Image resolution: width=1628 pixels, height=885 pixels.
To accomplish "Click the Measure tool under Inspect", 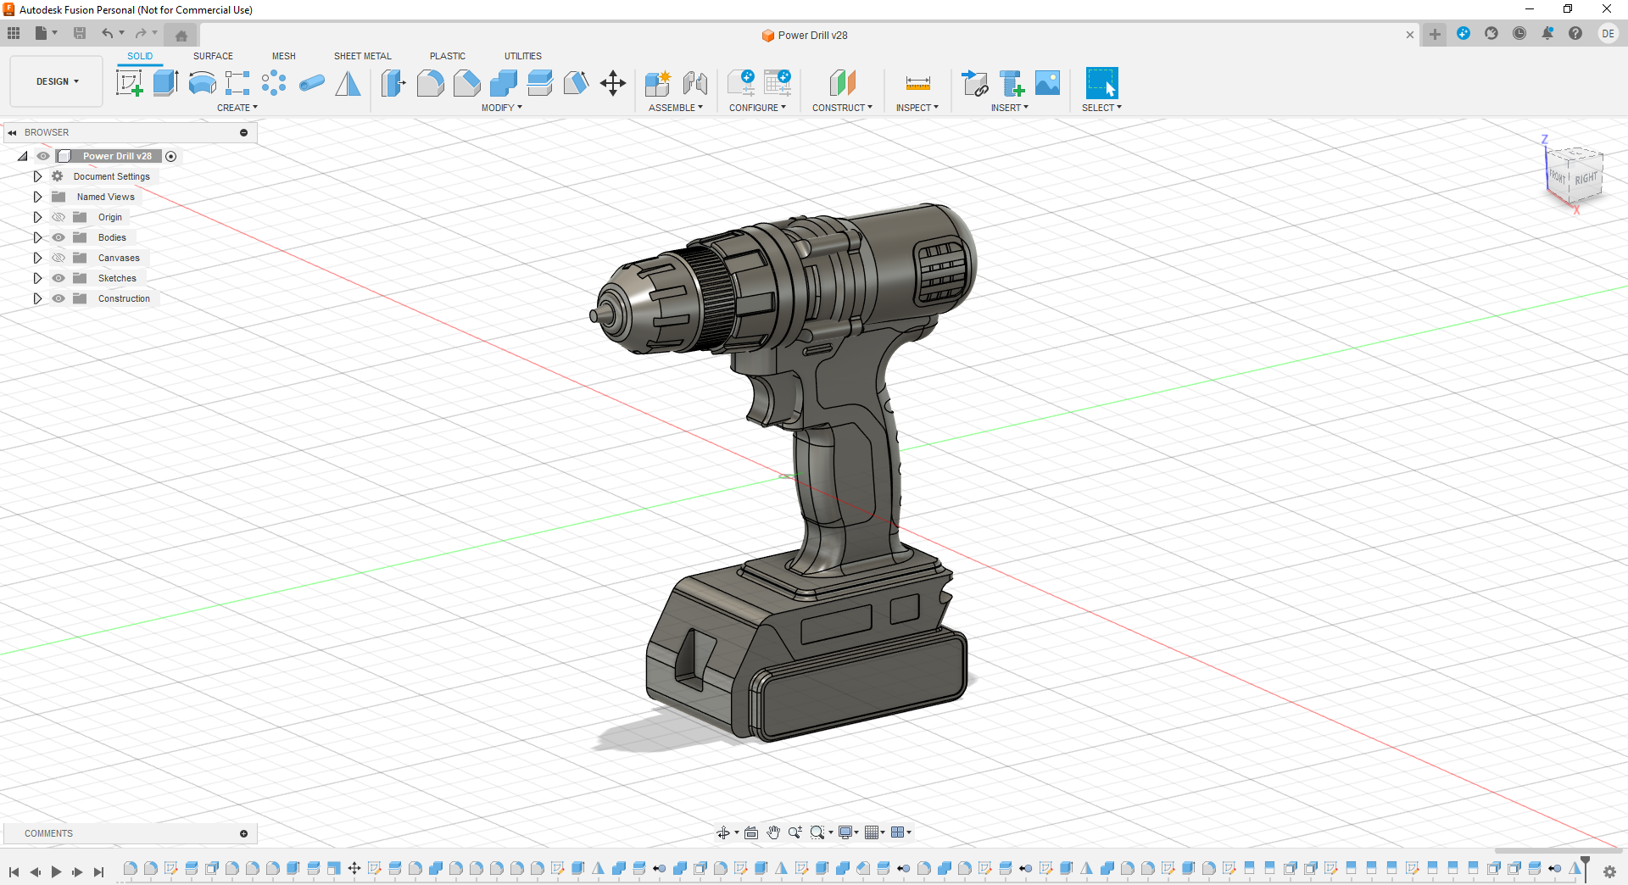I will tap(917, 83).
